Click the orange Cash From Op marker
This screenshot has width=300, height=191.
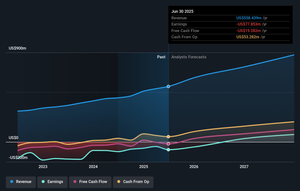tap(168, 137)
